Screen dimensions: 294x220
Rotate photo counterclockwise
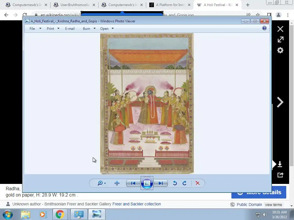(175, 183)
